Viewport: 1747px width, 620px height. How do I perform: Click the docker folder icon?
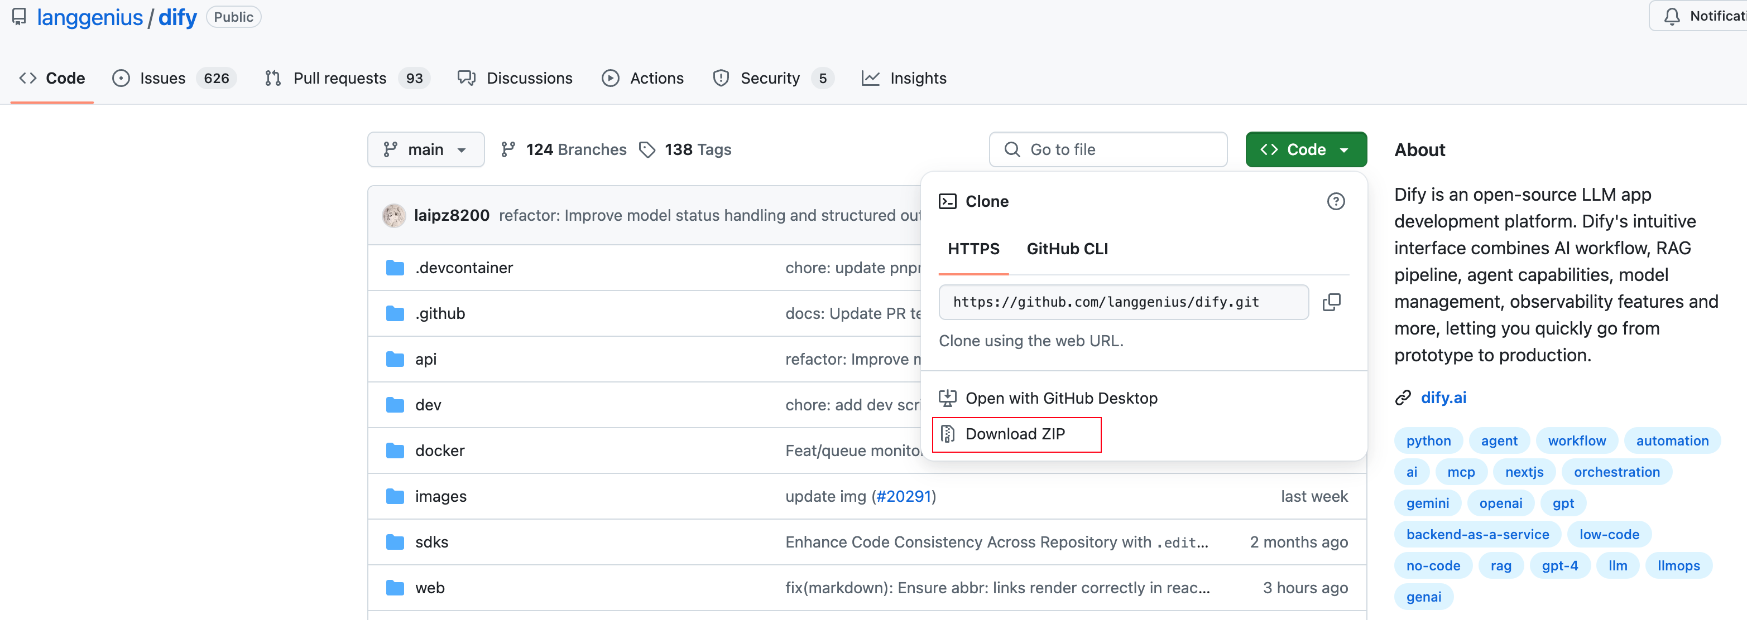click(395, 451)
